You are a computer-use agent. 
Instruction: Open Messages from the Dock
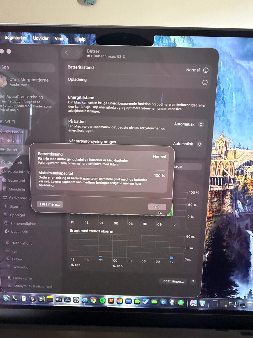click(137, 301)
